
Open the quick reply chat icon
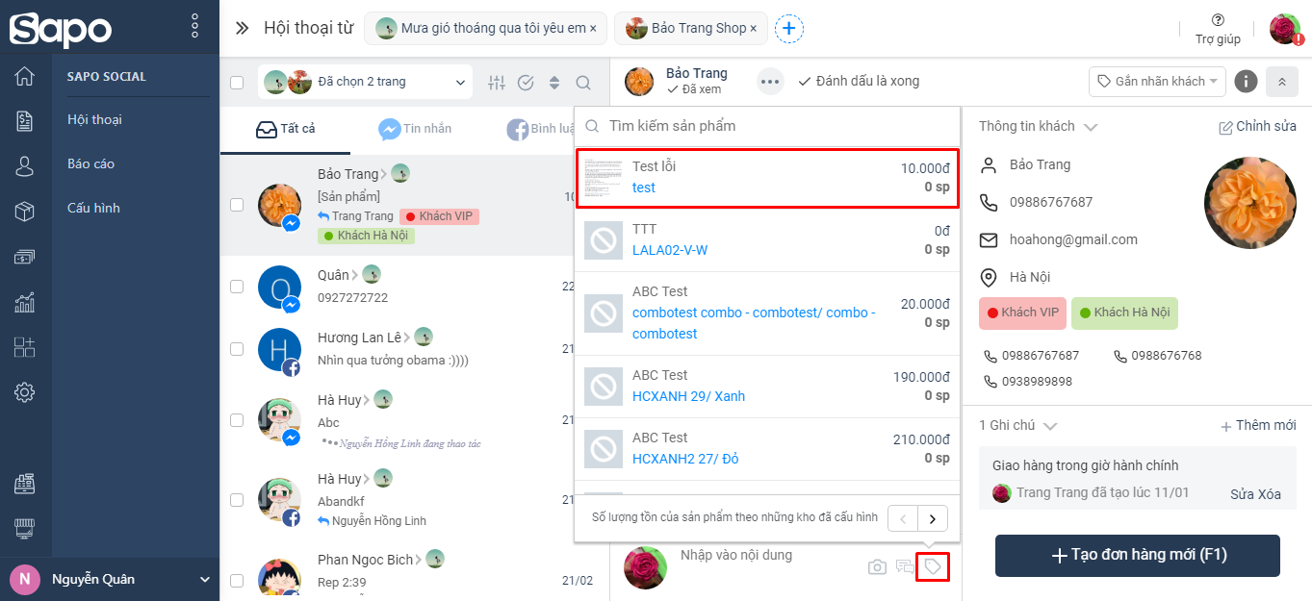pyautogui.click(x=905, y=567)
